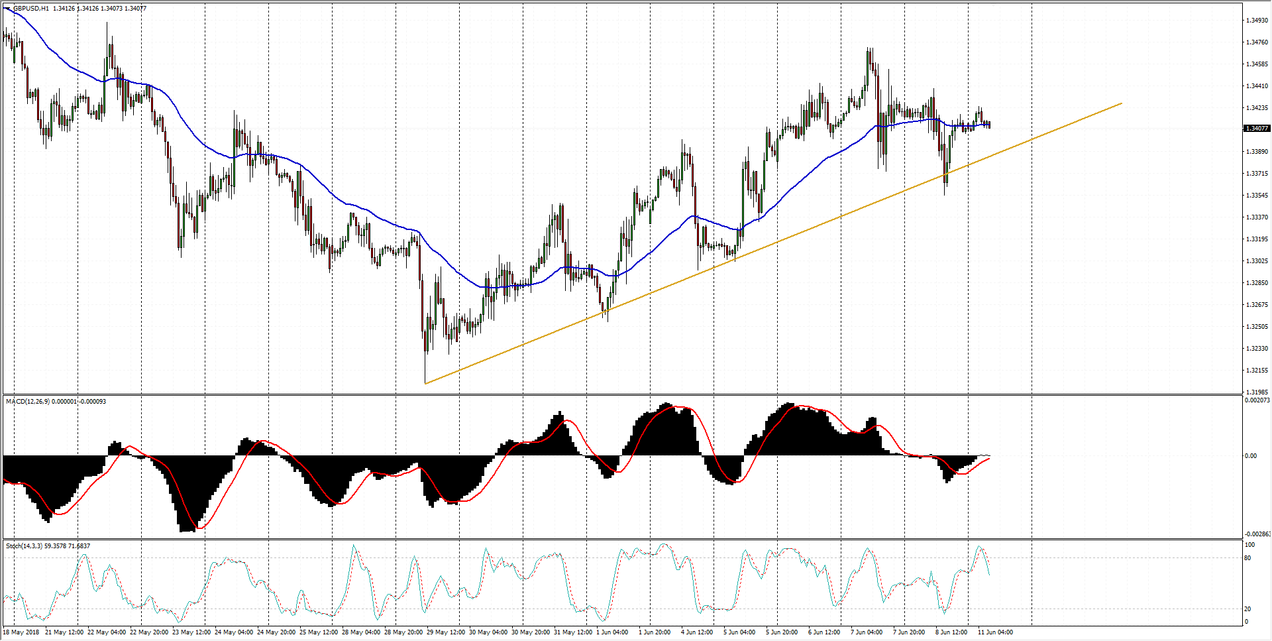Click the 1.34930 price axis label

coord(1256,21)
